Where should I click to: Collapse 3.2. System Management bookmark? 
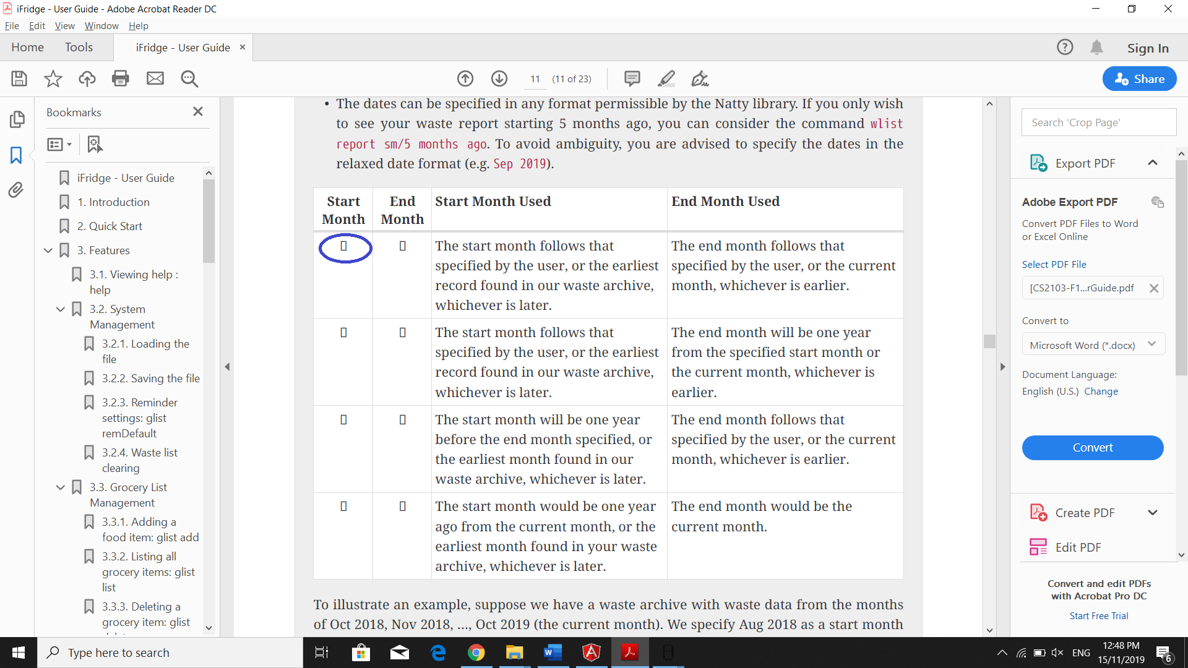(x=61, y=309)
